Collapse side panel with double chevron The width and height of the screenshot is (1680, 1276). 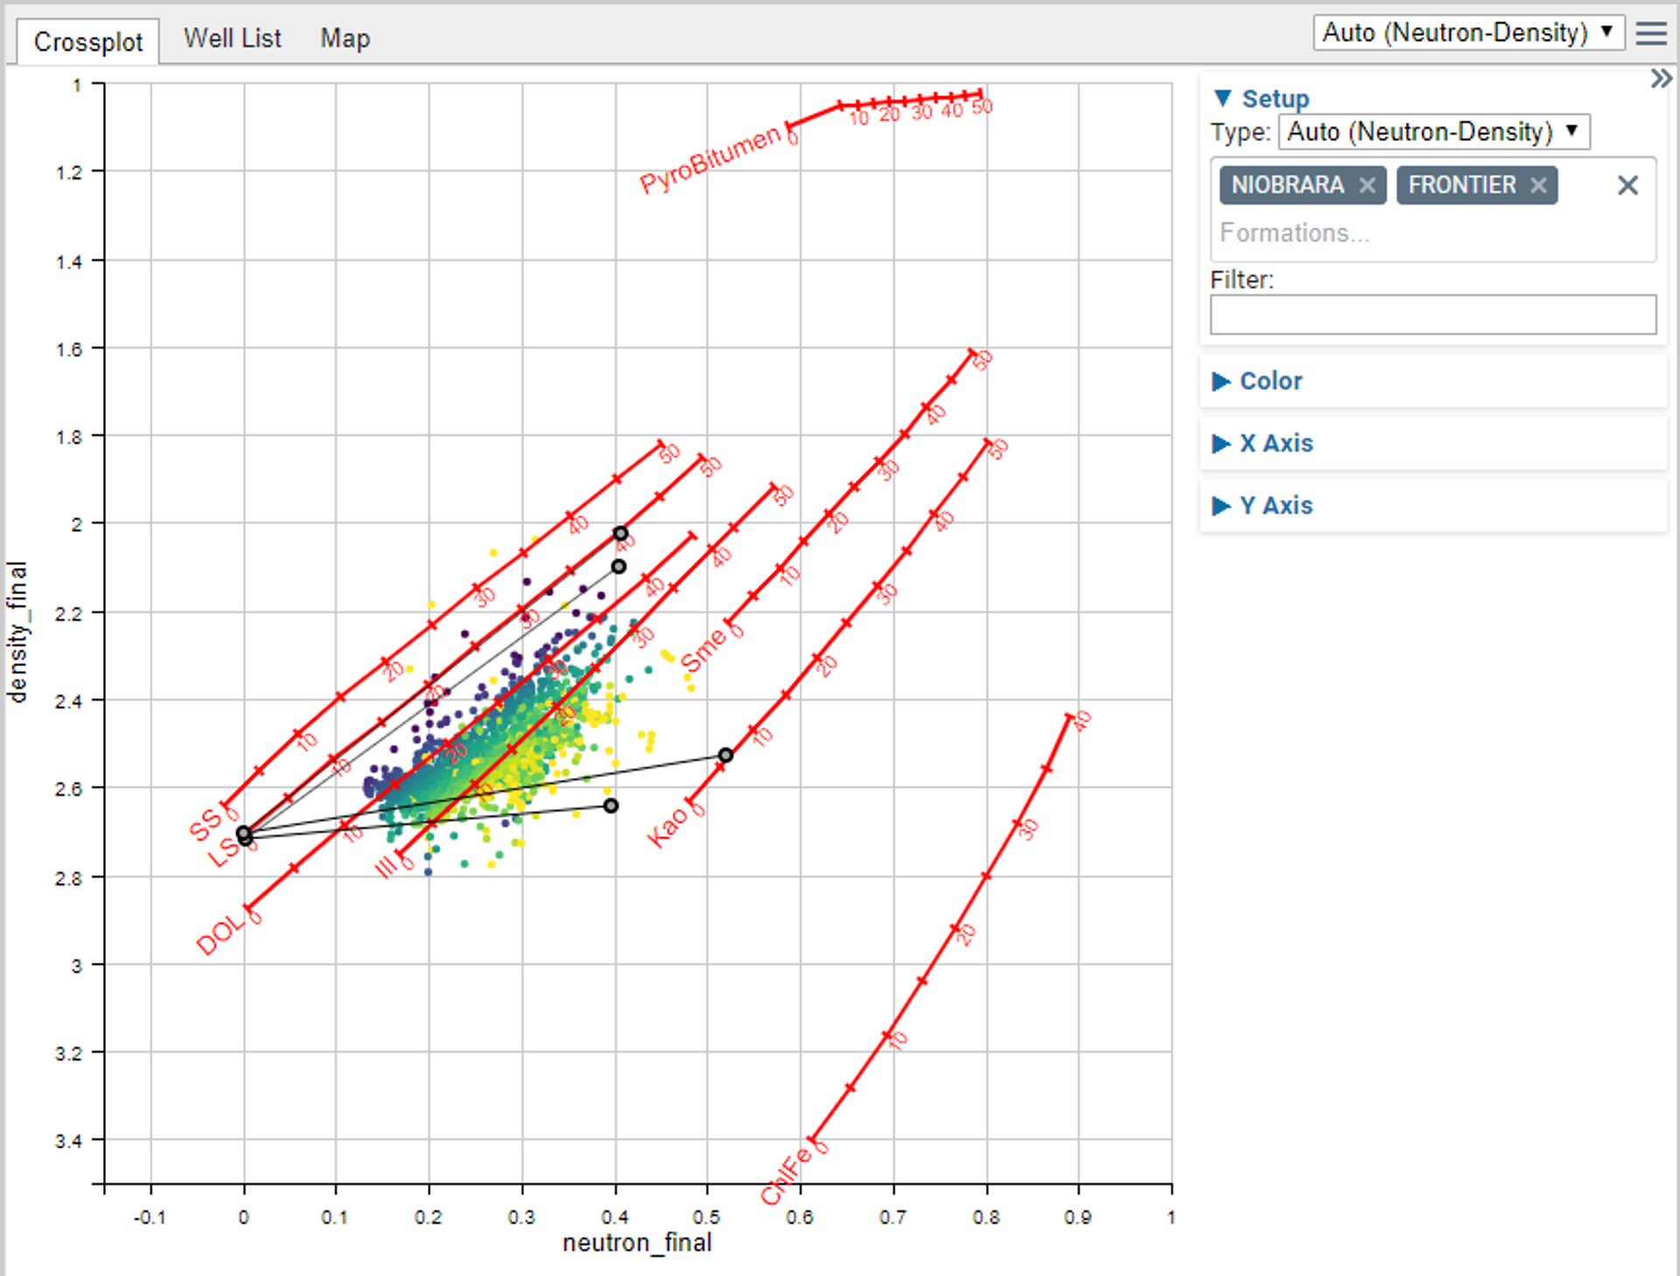[1660, 79]
